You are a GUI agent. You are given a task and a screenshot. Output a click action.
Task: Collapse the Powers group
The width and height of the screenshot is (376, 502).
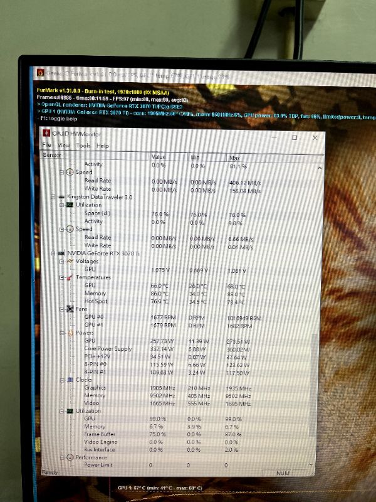61,333
